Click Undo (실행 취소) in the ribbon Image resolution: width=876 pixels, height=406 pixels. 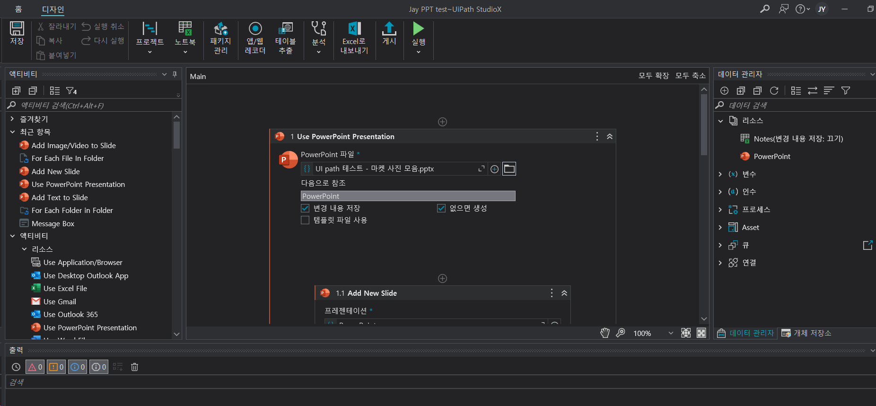pyautogui.click(x=103, y=26)
